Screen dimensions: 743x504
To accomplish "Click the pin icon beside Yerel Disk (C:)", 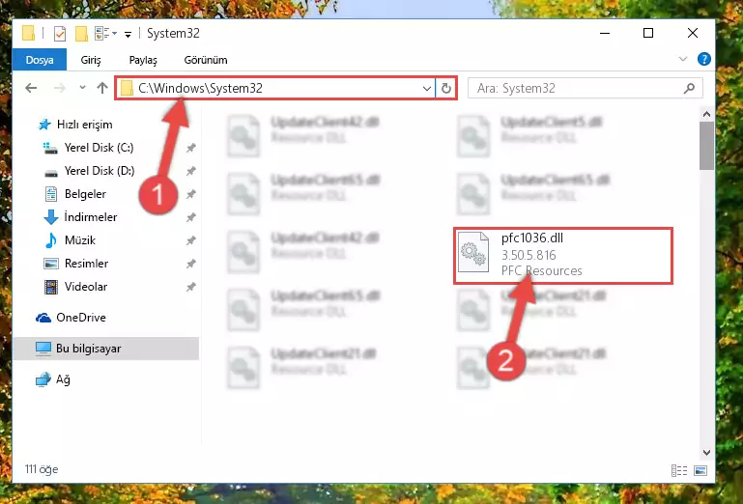I will coord(191,148).
